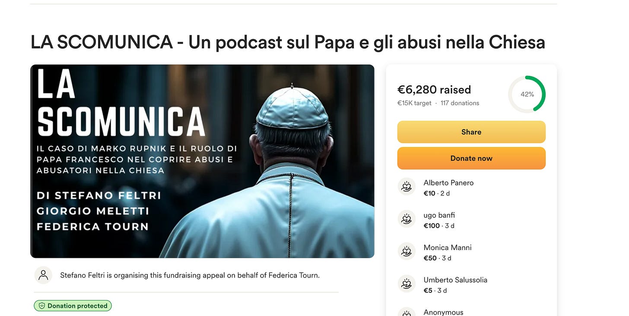Click the organiser profile avatar icon

[x=43, y=275]
